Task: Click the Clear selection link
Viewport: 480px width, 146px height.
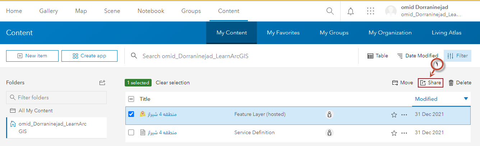Action: click(172, 83)
